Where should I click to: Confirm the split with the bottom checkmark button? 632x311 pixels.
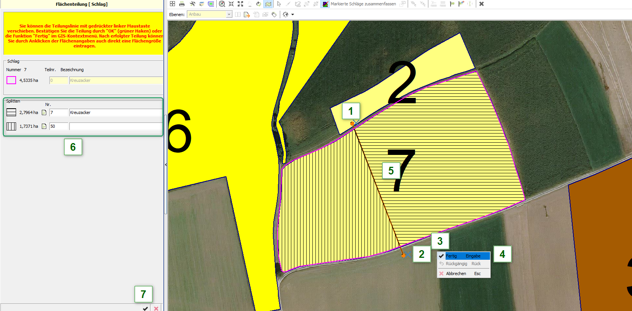point(145,308)
